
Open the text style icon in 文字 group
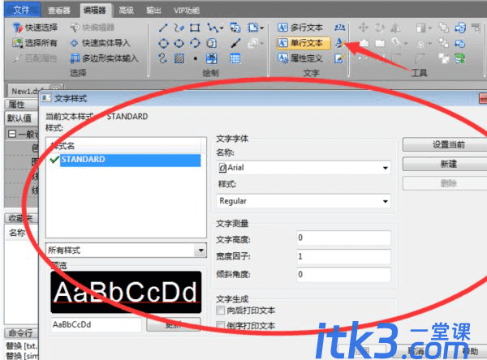[x=339, y=43]
